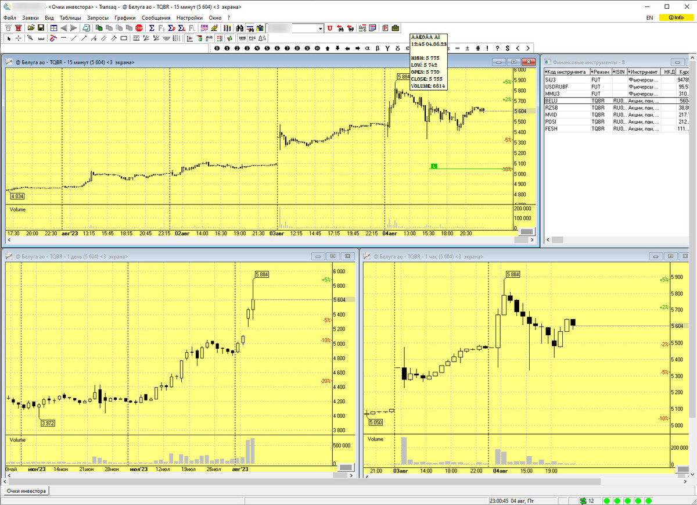Select the USDRUBF instrument row
Image resolution: width=697 pixels, height=505 pixels.
pos(616,86)
